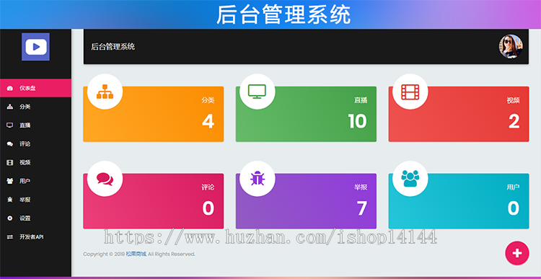Click the teal users icon on 用户 card
This screenshot has width=541, height=279.
(410, 178)
